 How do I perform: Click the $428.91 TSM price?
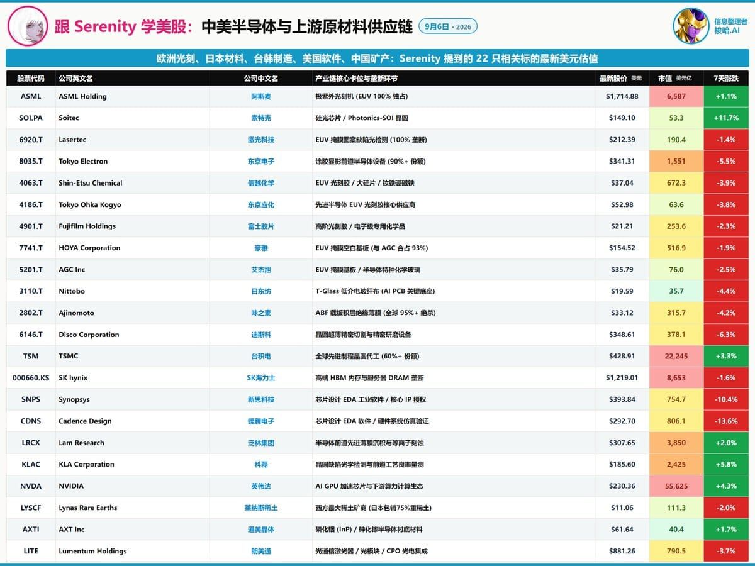[x=622, y=357]
